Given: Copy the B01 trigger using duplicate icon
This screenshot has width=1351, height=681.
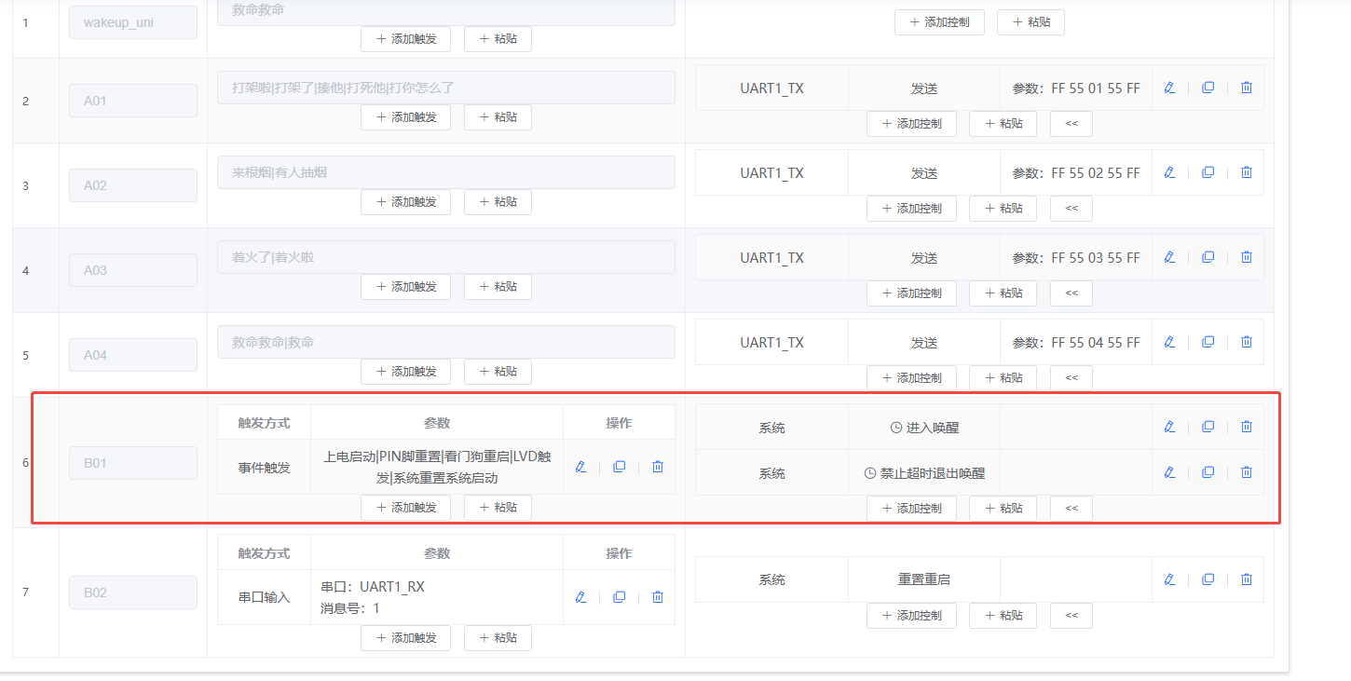Looking at the screenshot, I should click(x=619, y=466).
